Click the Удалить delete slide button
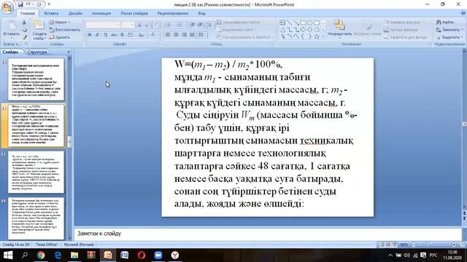The width and height of the screenshot is (467, 262). pyautogui.click(x=60, y=37)
